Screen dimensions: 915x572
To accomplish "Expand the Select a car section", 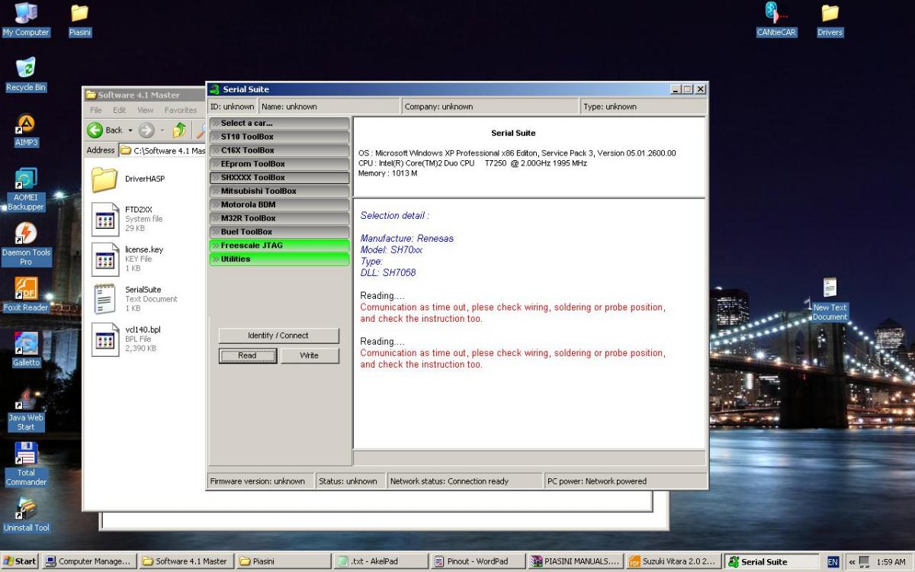I will [279, 123].
